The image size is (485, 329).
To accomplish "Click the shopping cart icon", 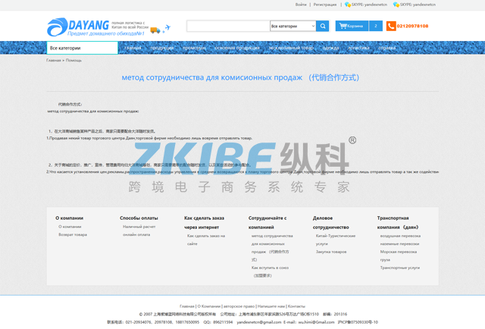I will [x=343, y=26].
